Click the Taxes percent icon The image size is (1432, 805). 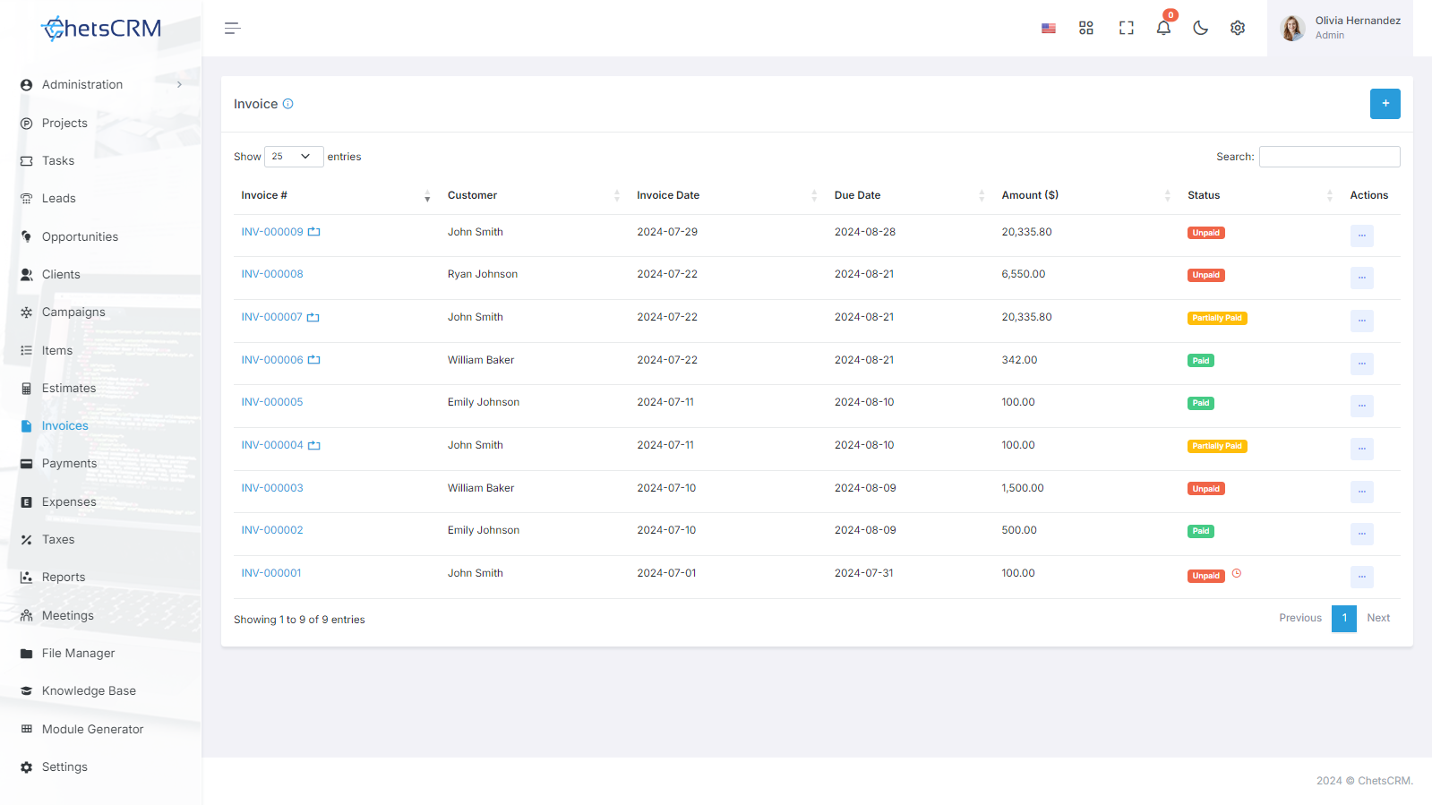pyautogui.click(x=27, y=540)
